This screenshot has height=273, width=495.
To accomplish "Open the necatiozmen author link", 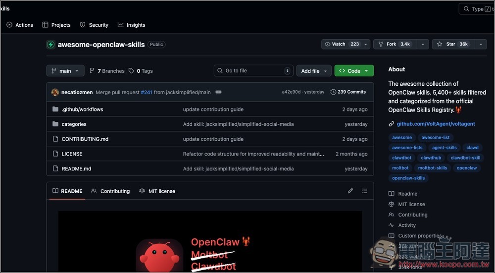I will click(77, 92).
